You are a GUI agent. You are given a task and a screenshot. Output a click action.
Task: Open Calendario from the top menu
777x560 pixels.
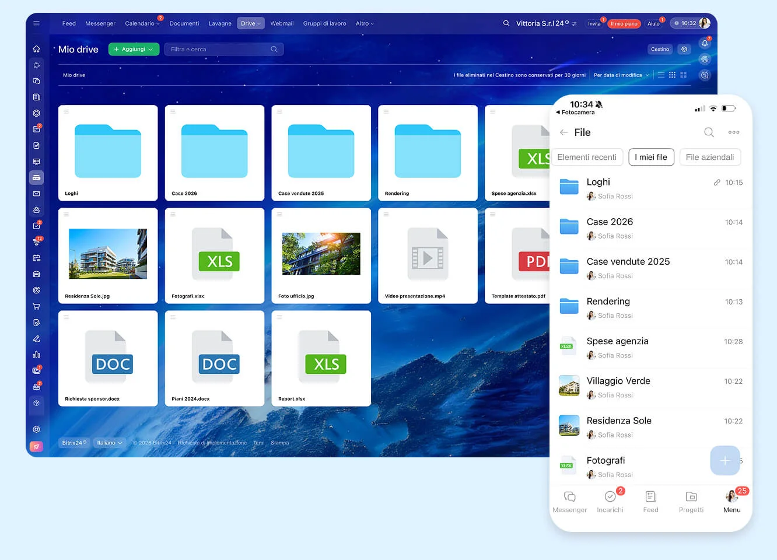point(141,23)
